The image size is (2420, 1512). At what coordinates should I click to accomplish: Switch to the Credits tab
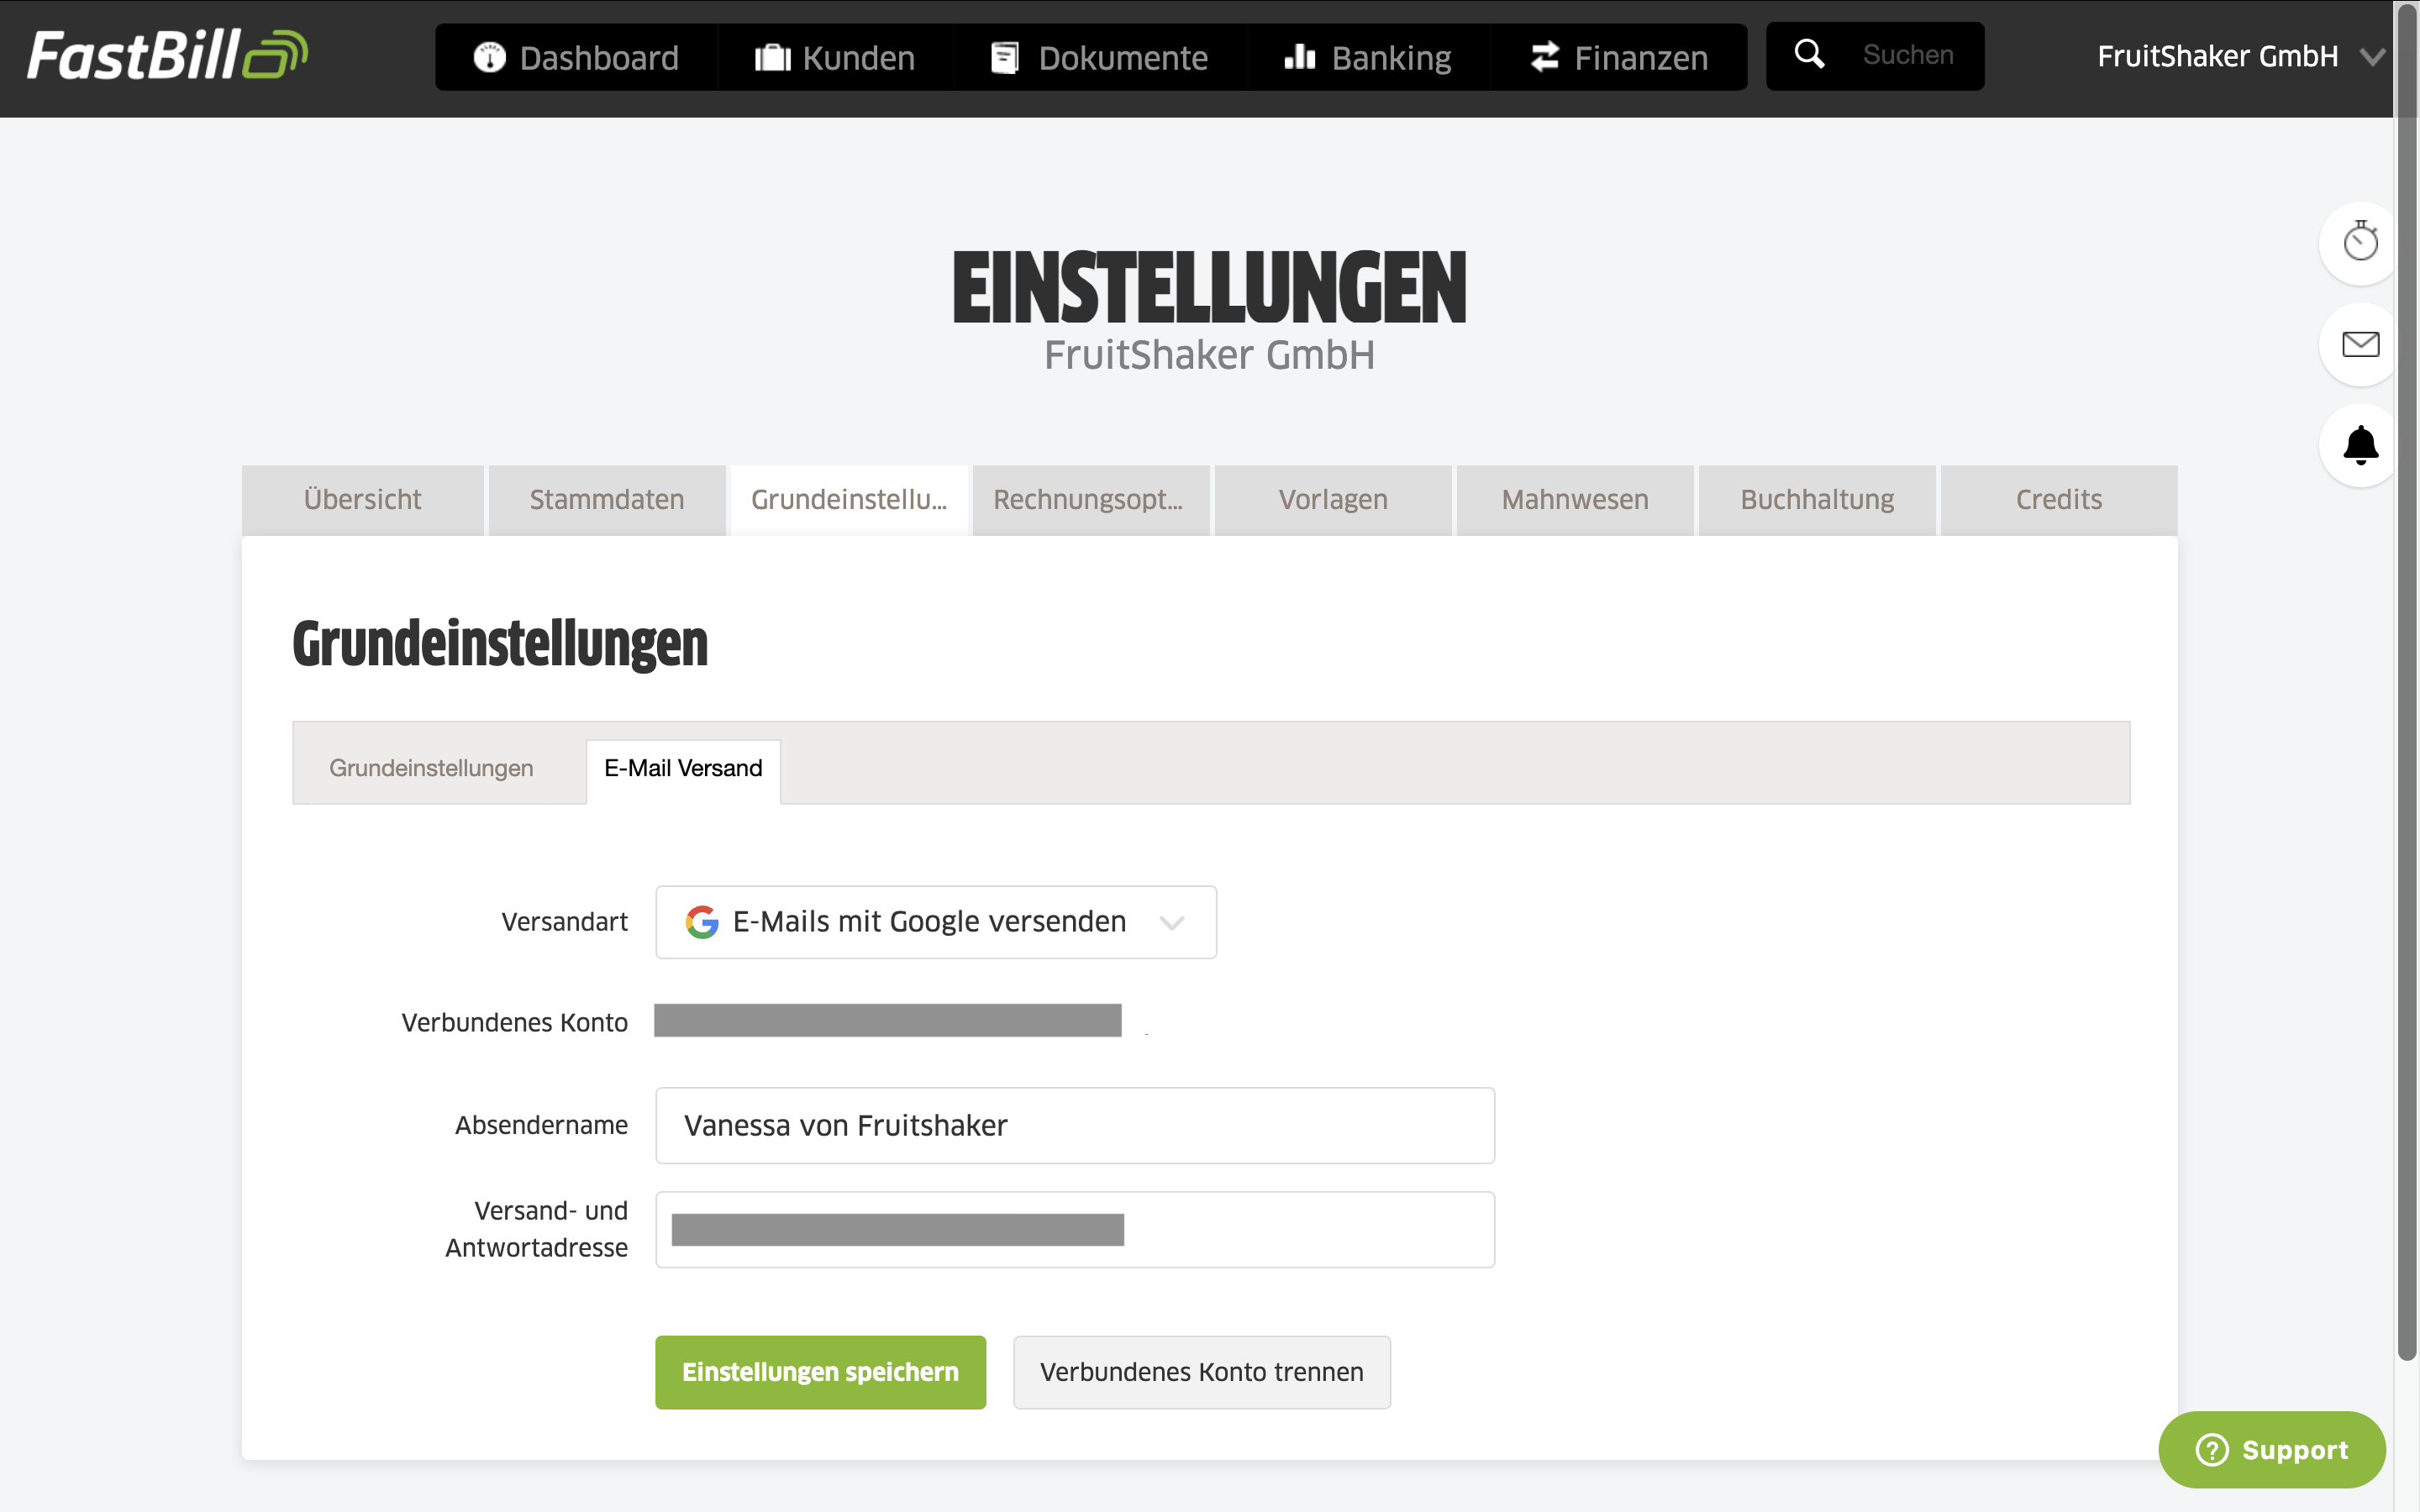pyautogui.click(x=2059, y=500)
